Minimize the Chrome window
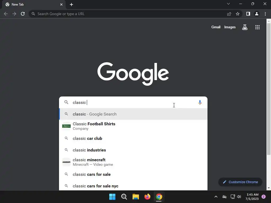Screen dimensions: 271x203 (240, 4)
